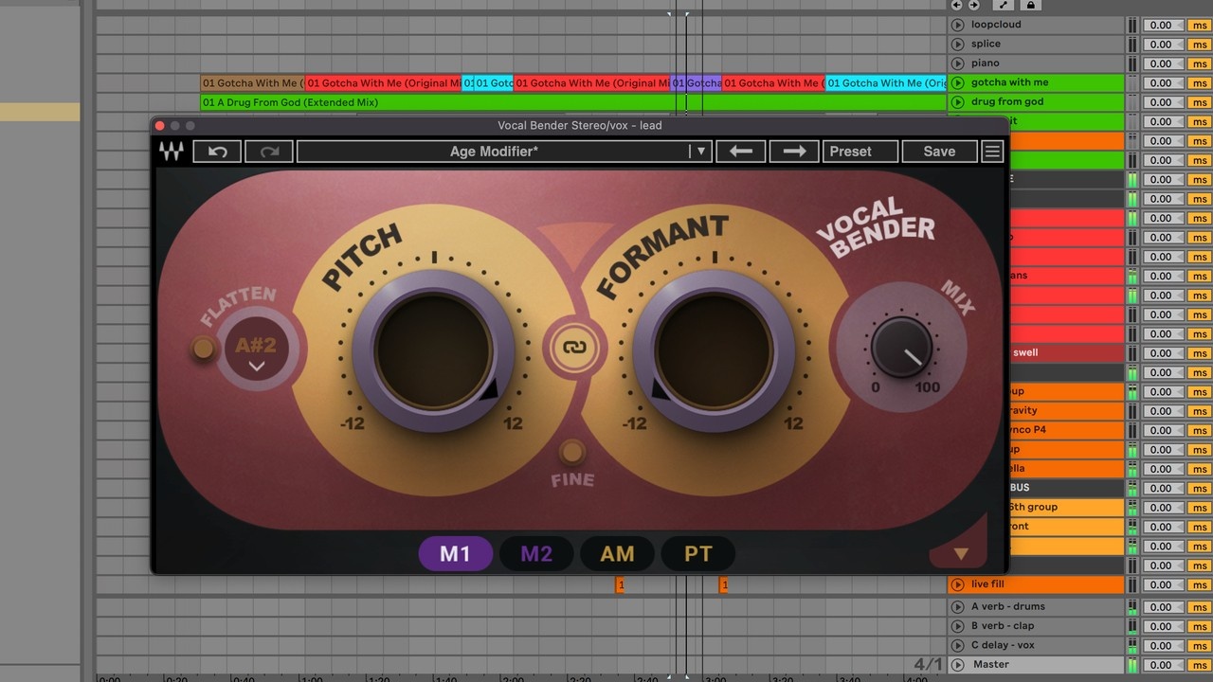This screenshot has height=682, width=1213.
Task: Click the follow/draw mode icon above tracks
Action: (1005, 5)
